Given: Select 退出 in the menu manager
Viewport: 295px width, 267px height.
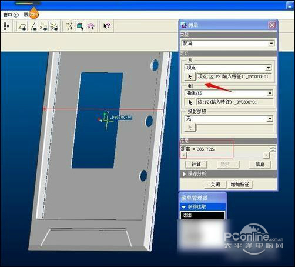Looking at the screenshot, I should 203,215.
